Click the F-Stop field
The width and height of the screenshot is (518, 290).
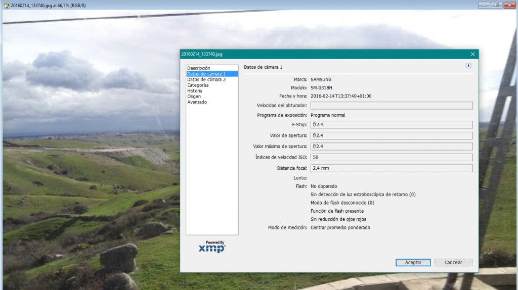click(x=391, y=125)
